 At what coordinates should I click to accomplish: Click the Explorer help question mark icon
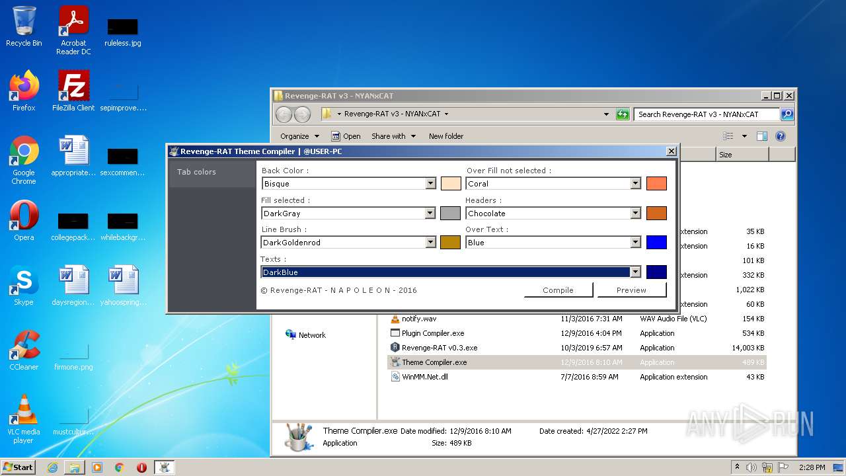(781, 136)
